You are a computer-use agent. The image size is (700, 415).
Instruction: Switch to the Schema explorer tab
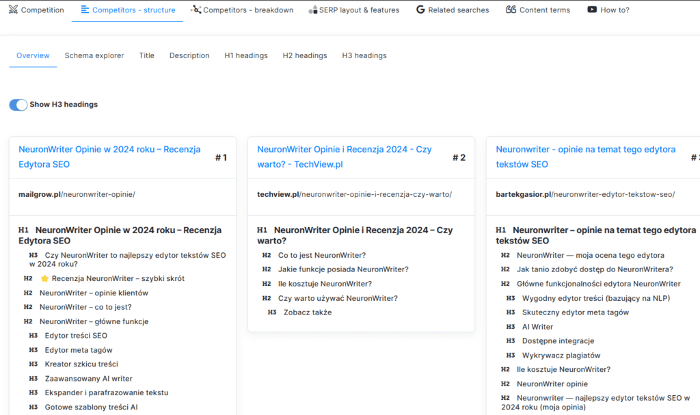[94, 56]
